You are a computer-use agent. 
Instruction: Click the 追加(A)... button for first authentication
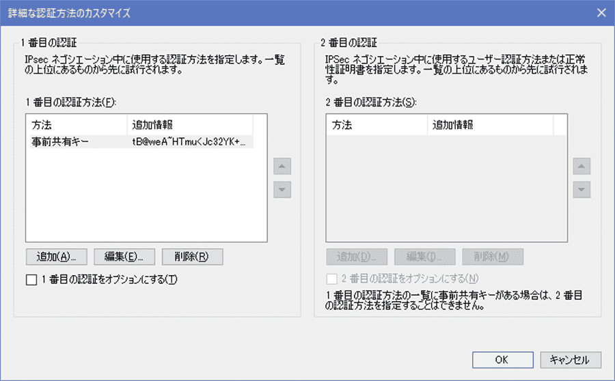click(x=57, y=257)
